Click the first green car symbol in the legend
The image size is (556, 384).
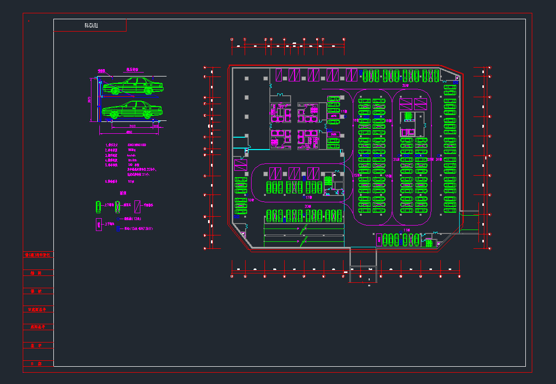pos(99,205)
